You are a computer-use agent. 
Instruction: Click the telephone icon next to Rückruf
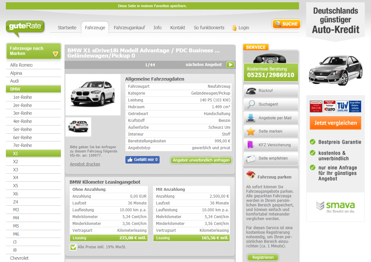[x=251, y=91]
